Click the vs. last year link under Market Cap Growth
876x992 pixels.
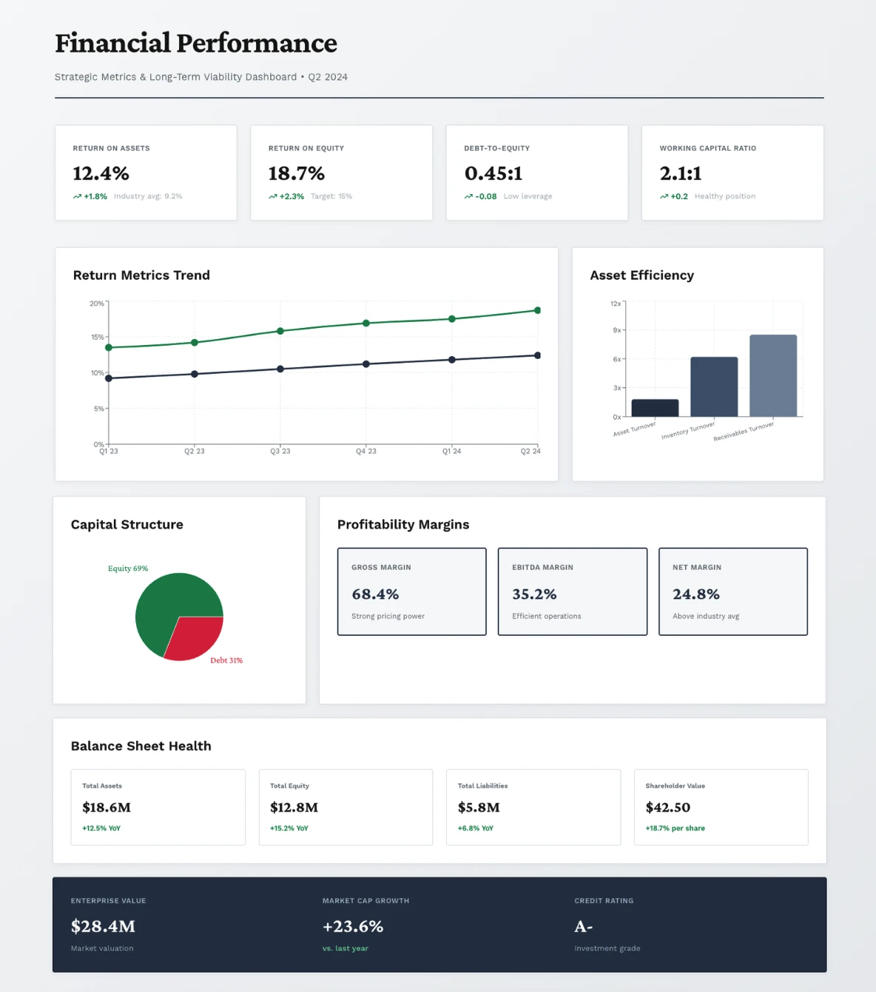346,948
